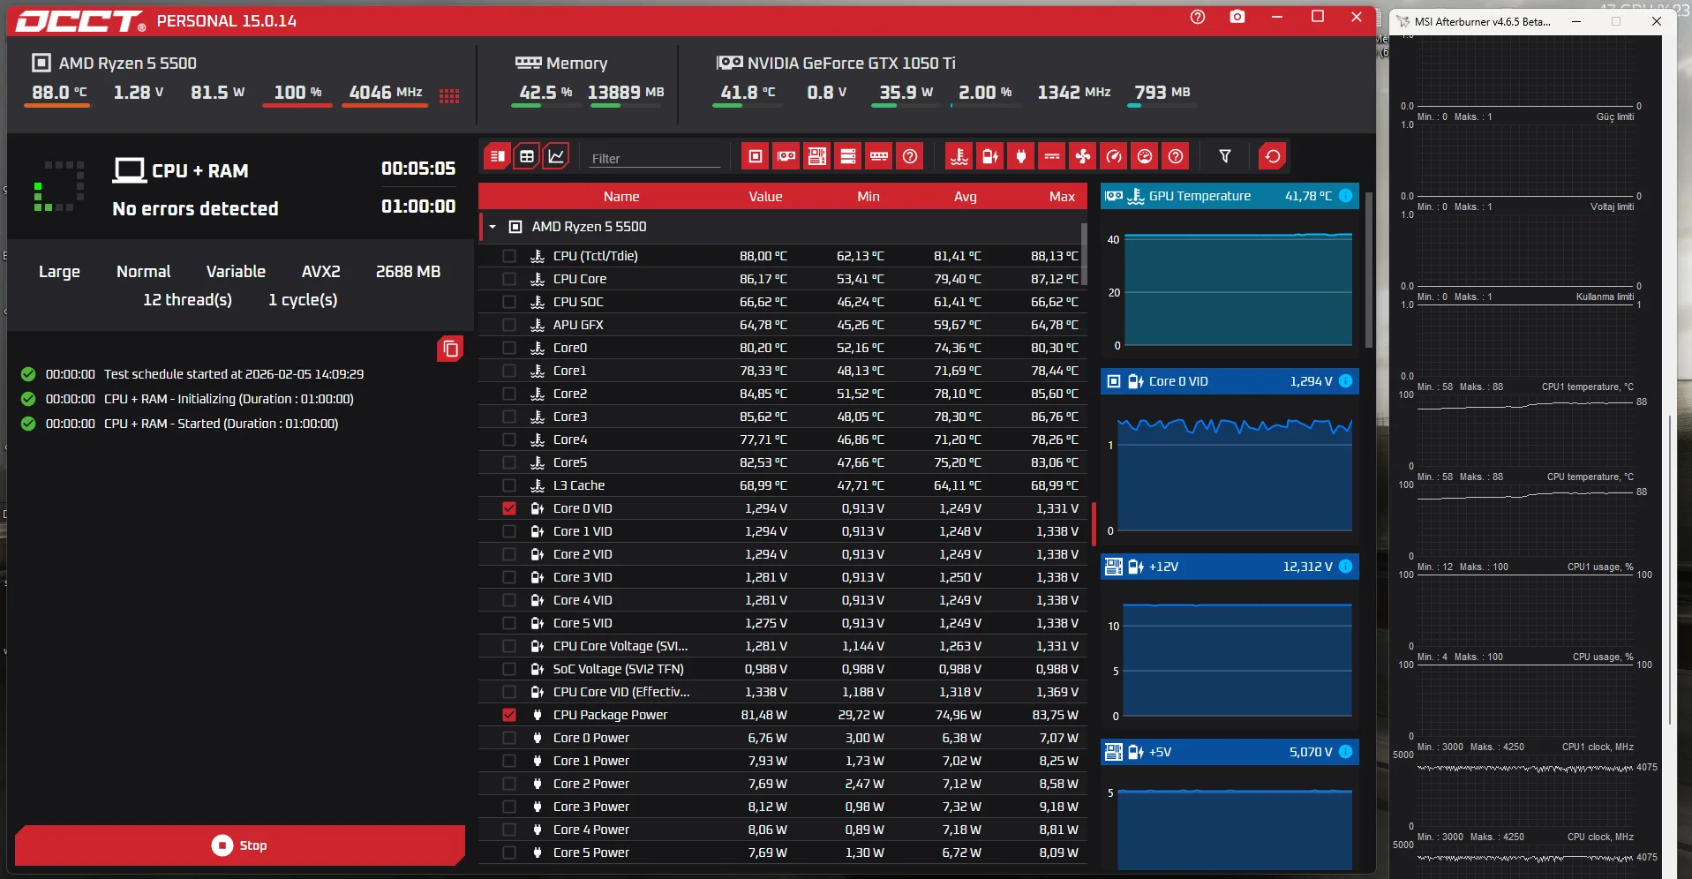Select the graph view mode icon
The width and height of the screenshot is (1692, 879).
click(x=556, y=157)
